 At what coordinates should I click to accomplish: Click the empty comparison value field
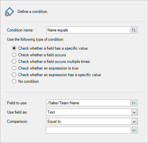tap(88, 130)
